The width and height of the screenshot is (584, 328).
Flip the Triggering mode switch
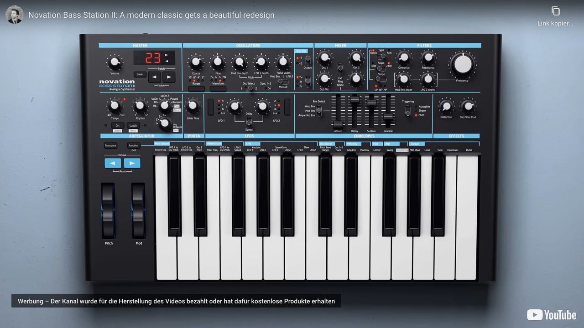pos(408,110)
